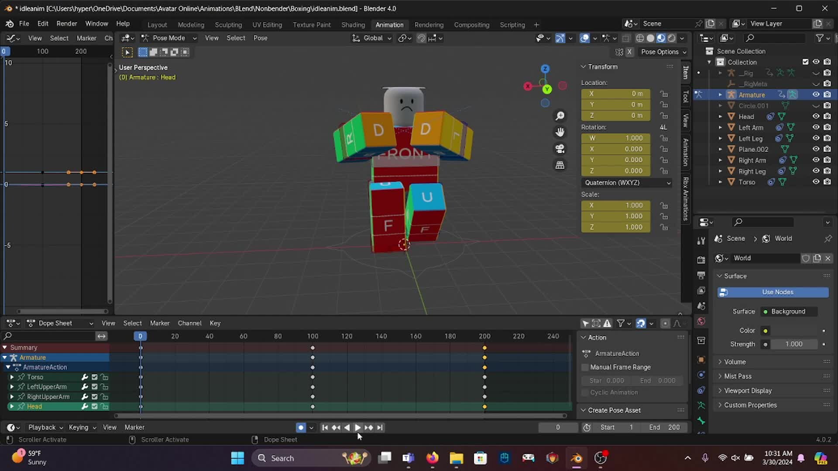Activate the Material Preview shading mode
Screen dimensions: 838x471
(661, 38)
